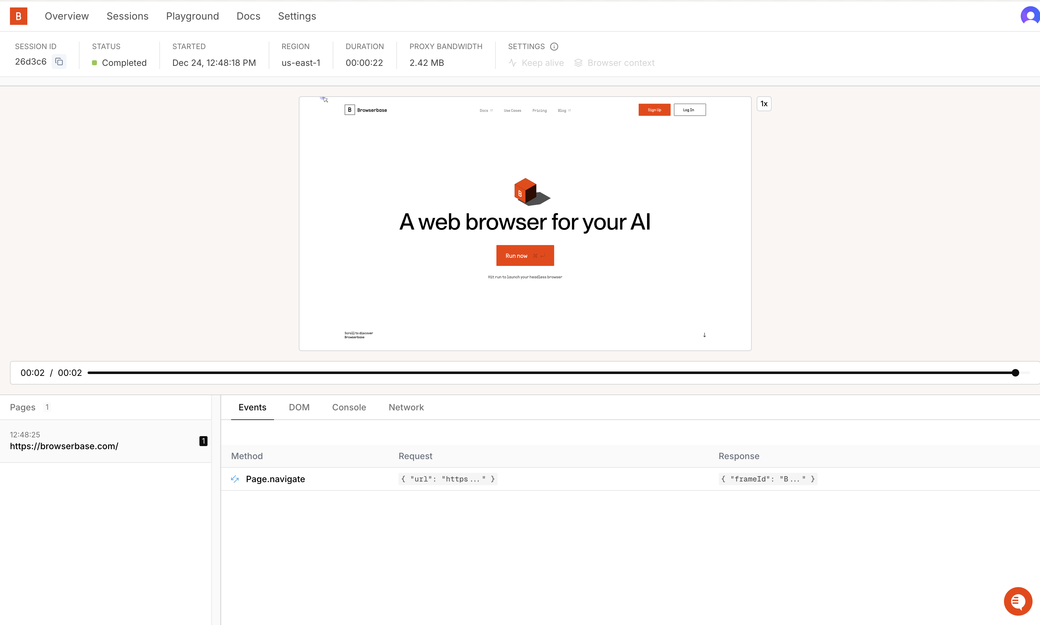The image size is (1040, 625).
Task: Switch to the DOM tab
Action: (299, 407)
